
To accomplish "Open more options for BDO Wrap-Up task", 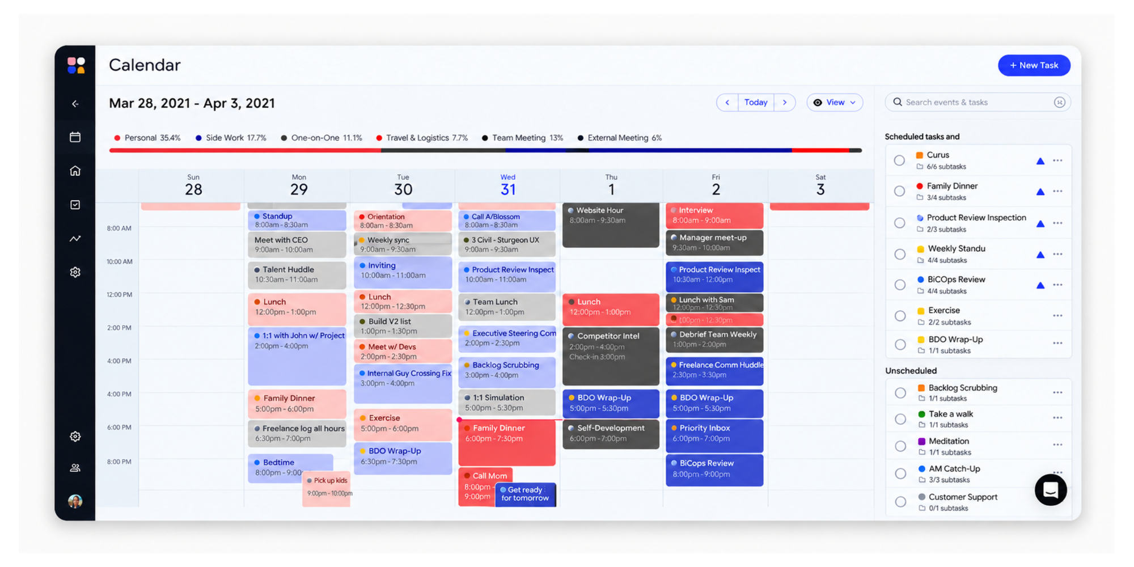I will (1057, 343).
